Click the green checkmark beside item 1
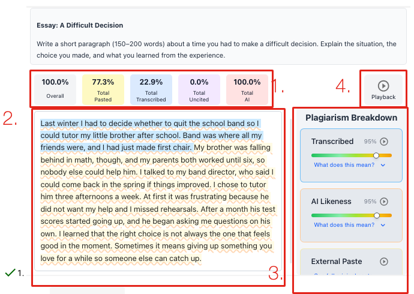414x294 pixels. [x=10, y=272]
